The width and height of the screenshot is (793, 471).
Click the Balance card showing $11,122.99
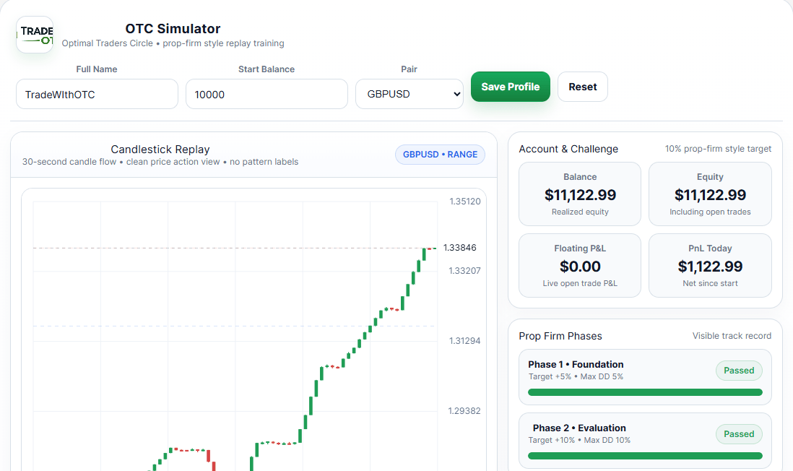pyautogui.click(x=579, y=194)
